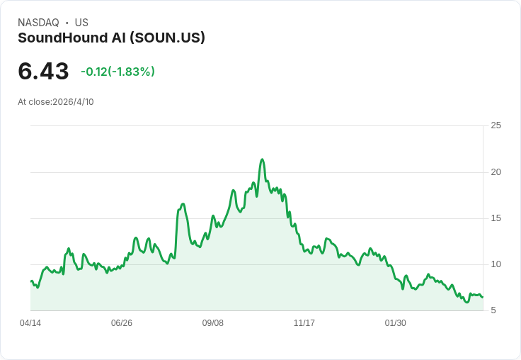Select the 11/17 date on x-axis
Image resolution: width=521 pixels, height=360 pixels.
tap(304, 323)
